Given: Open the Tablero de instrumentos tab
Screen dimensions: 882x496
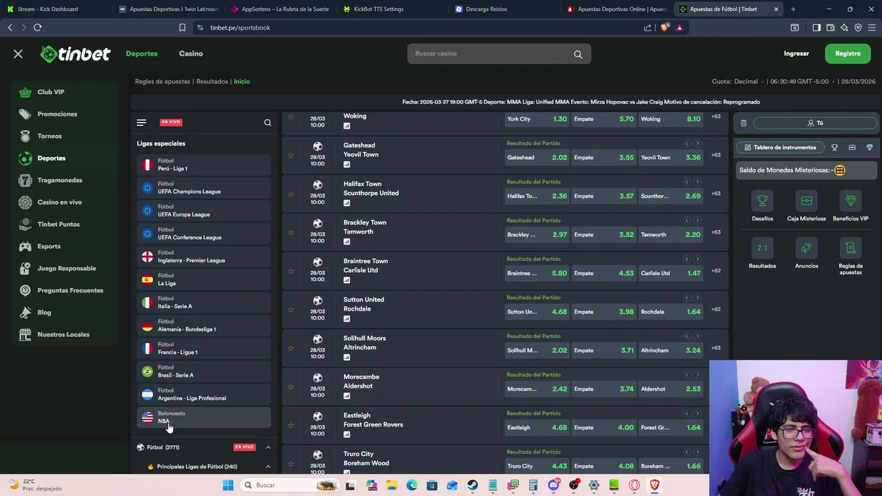Looking at the screenshot, I should 780,147.
